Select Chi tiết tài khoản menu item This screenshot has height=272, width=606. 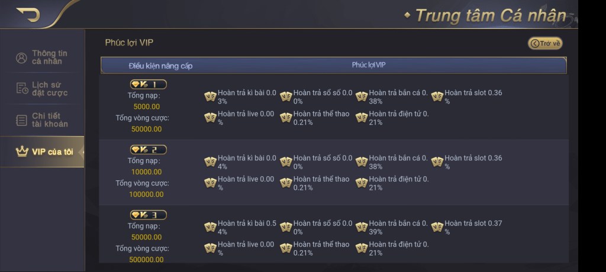coord(42,120)
